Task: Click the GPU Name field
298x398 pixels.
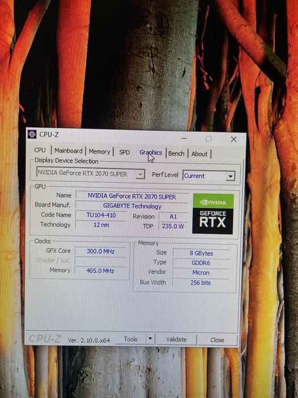Action: [132, 197]
